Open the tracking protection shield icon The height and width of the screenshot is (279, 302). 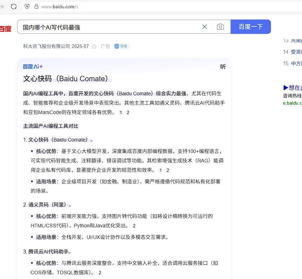[27, 6]
